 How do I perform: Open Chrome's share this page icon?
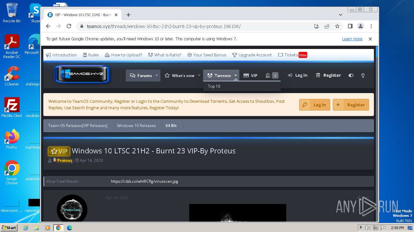tap(327, 26)
